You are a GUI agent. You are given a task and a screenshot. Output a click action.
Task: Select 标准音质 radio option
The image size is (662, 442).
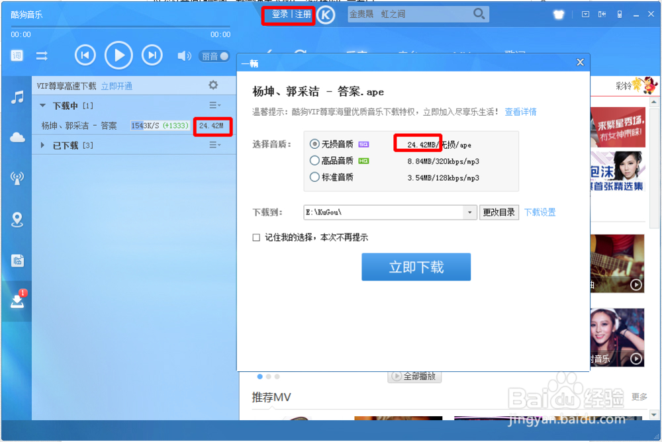point(314,177)
